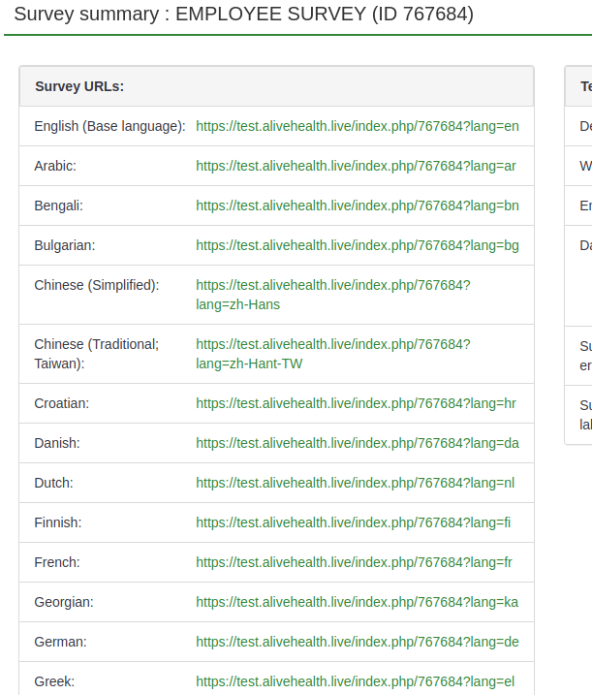Click the 'Chinese (Traditional; Taiwan):' label

[x=96, y=354]
